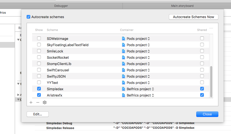Image resolution: width=231 pixels, height=134 pixels.
Task: Click the project icon beside SDWebImage container
Action: click(124, 39)
